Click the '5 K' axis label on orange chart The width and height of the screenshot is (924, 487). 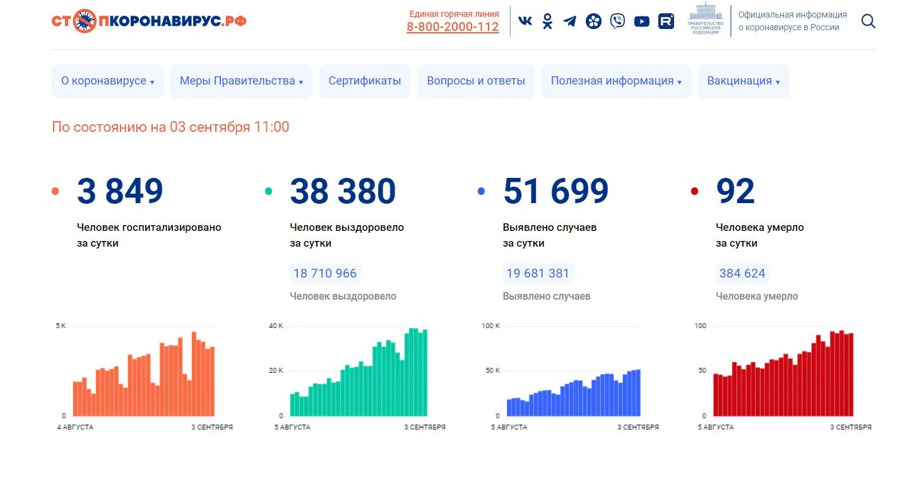point(61,326)
